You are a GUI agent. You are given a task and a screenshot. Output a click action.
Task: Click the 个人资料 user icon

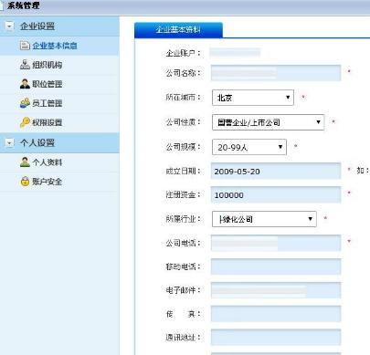[25, 162]
